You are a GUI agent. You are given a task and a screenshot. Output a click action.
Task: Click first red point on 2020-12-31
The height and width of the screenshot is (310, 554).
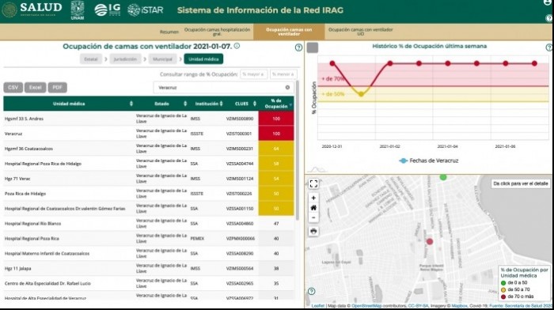point(332,63)
